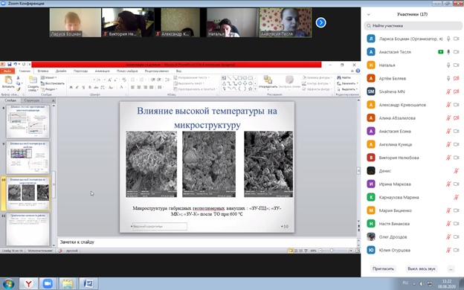Click the slide notes area 'Заметки к слайду'
Image resolution: width=464 pixels, height=290 pixels.
point(207,242)
